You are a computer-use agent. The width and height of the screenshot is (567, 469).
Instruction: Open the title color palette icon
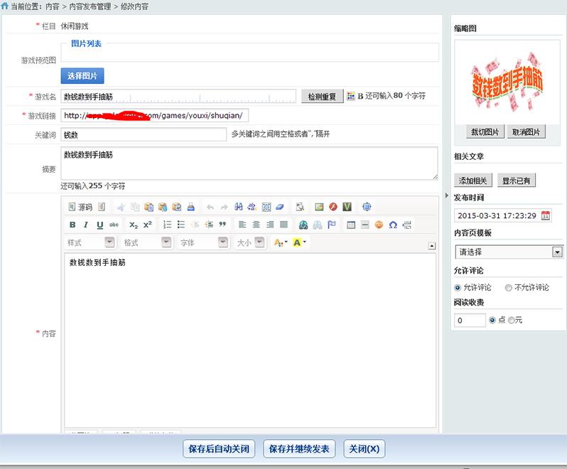click(351, 96)
